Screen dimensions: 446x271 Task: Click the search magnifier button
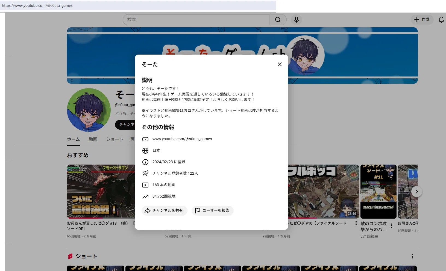[278, 20]
